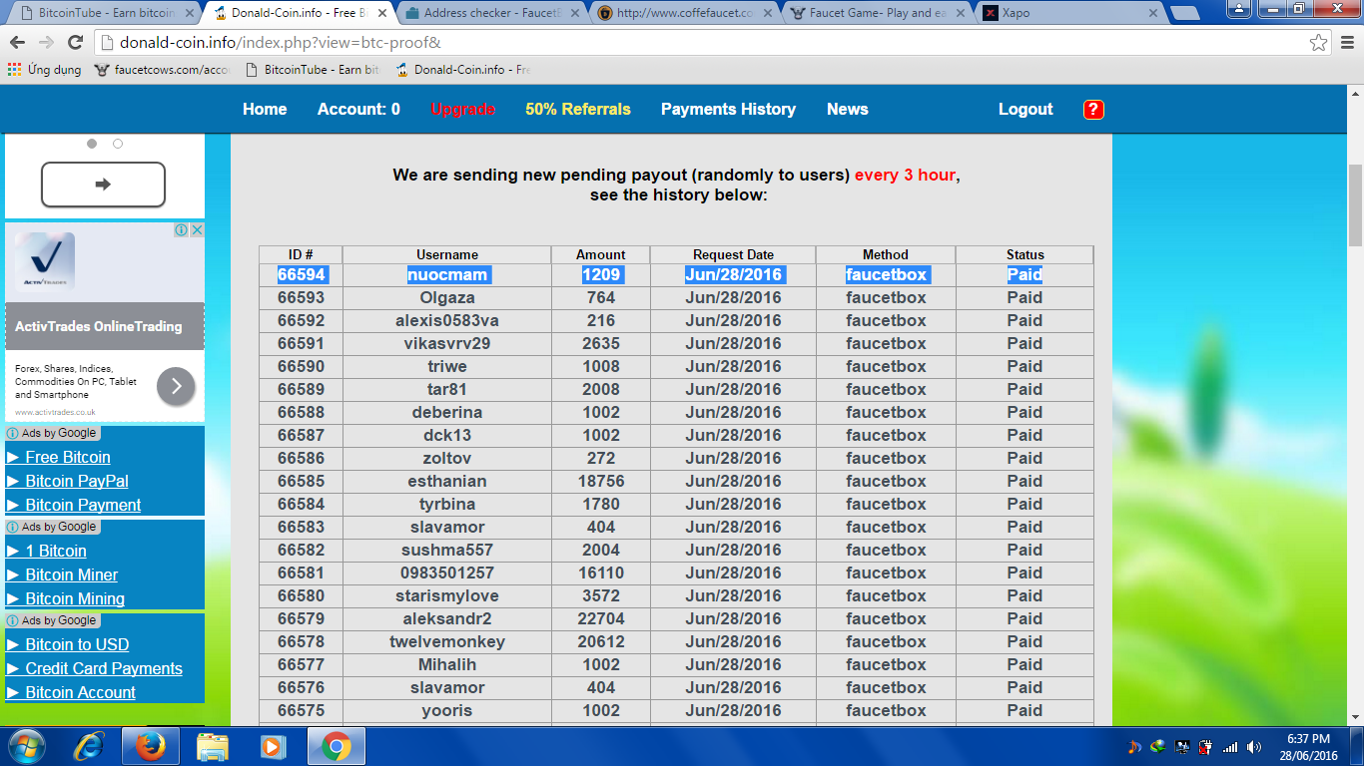This screenshot has height=766, width=1364.
Task: Open BitcoinTube bookmark in bookmarks bar
Action: point(314,70)
